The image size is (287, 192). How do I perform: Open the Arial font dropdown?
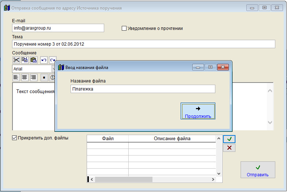(53, 69)
